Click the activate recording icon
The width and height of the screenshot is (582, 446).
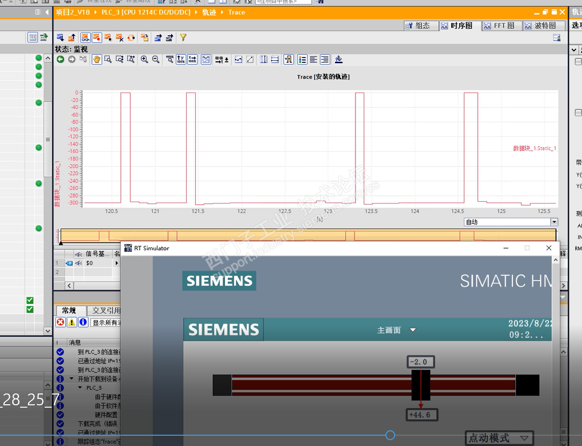tap(97, 37)
